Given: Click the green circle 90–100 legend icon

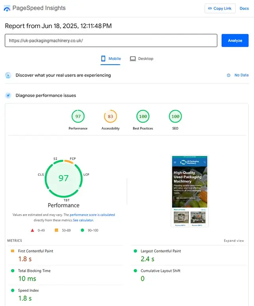Looking at the screenshot, I should coord(83,230).
